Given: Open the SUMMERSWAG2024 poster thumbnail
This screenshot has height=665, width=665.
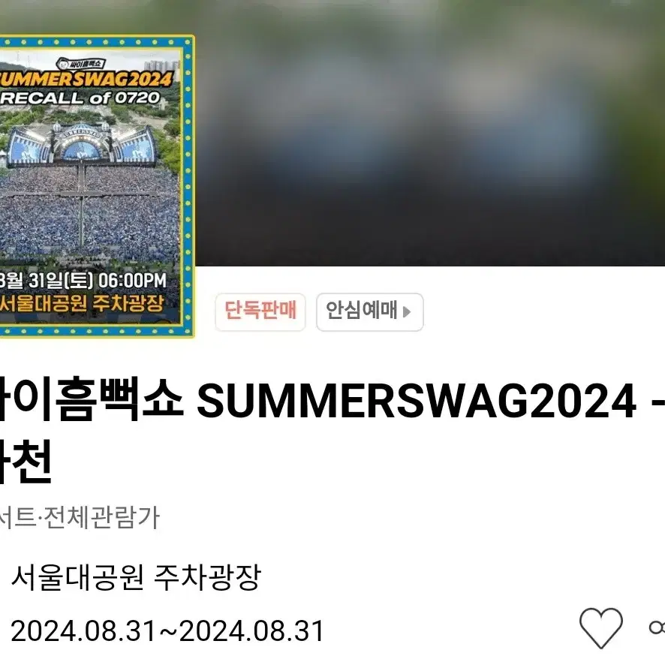Looking at the screenshot, I should click(x=97, y=186).
